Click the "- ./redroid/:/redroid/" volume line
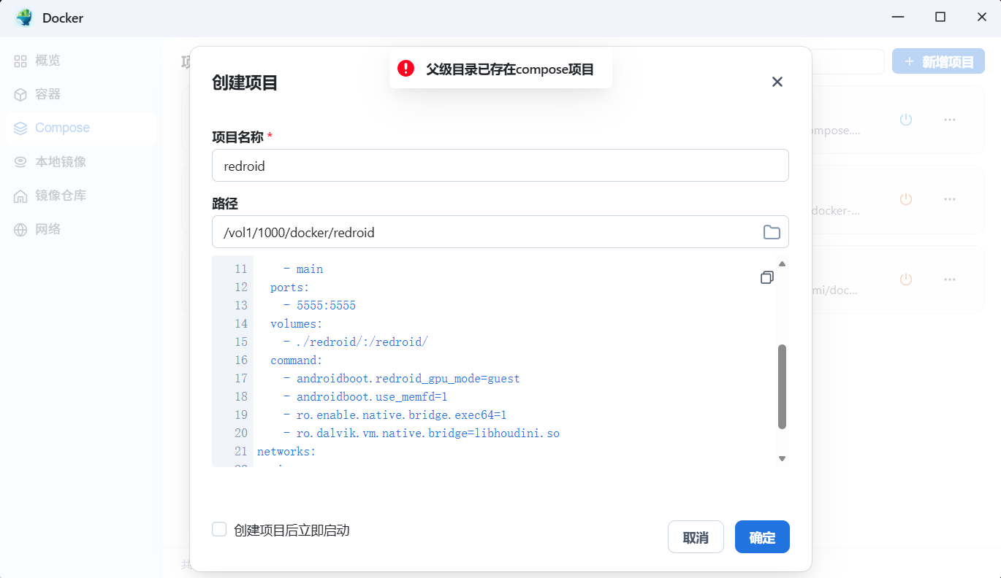The height and width of the screenshot is (578, 1001). point(355,342)
